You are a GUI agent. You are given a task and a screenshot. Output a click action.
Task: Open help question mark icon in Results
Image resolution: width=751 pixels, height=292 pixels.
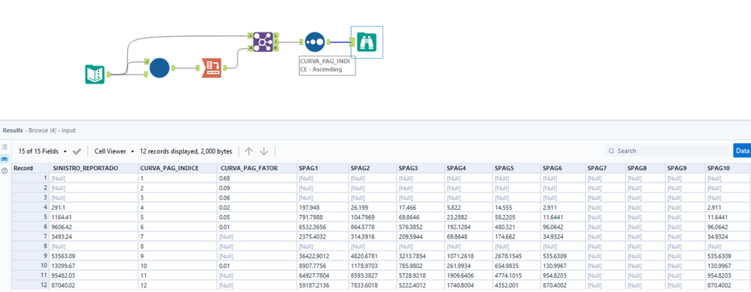pos(5,170)
